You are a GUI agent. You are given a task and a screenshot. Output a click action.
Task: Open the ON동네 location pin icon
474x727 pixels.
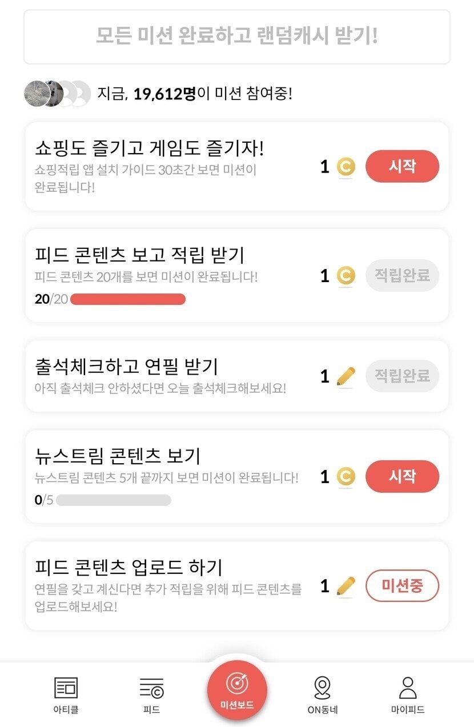point(322,688)
